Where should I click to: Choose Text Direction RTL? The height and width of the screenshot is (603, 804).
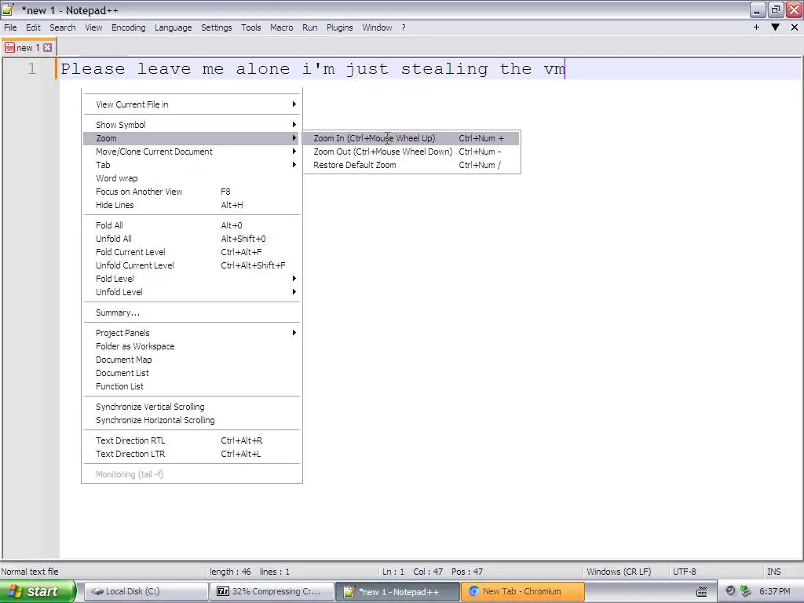coord(192,440)
